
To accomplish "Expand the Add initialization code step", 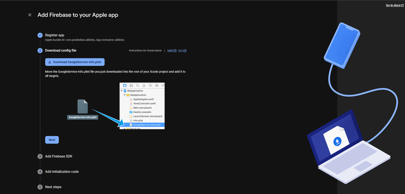I will [x=62, y=172].
